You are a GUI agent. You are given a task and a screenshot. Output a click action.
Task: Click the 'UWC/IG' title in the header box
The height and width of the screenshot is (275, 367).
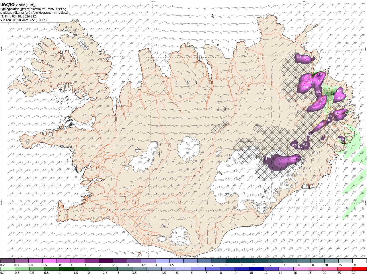tap(7, 5)
